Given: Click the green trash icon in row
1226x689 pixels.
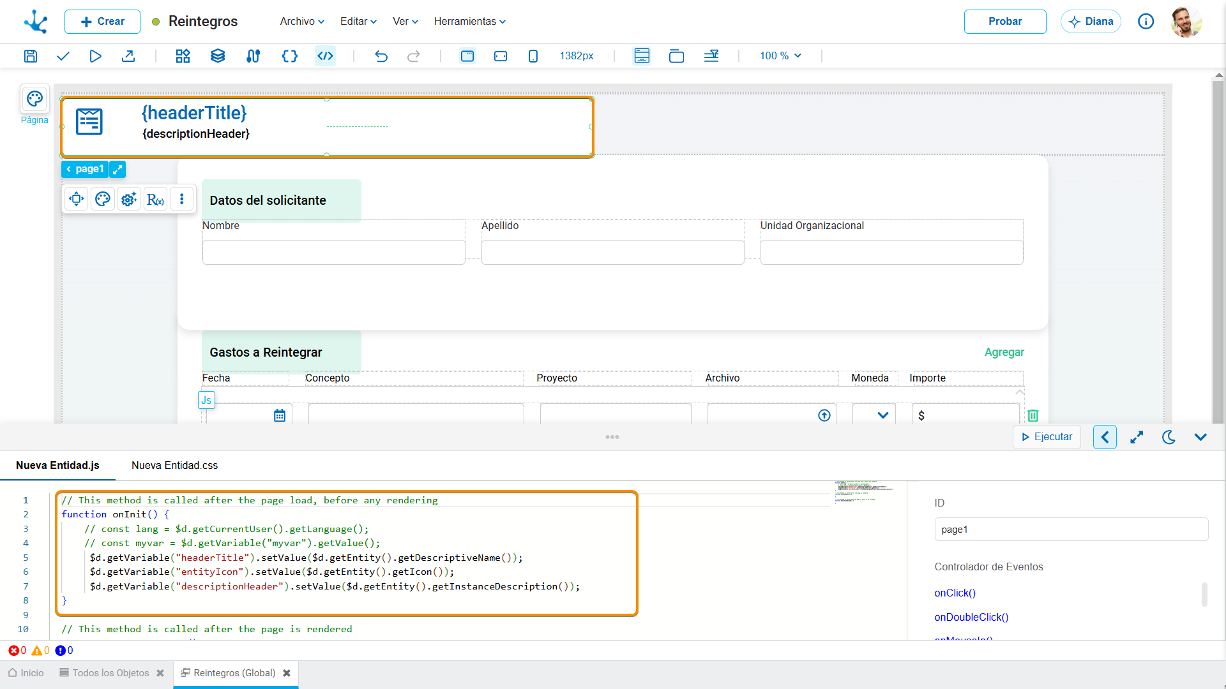Looking at the screenshot, I should [x=1033, y=416].
